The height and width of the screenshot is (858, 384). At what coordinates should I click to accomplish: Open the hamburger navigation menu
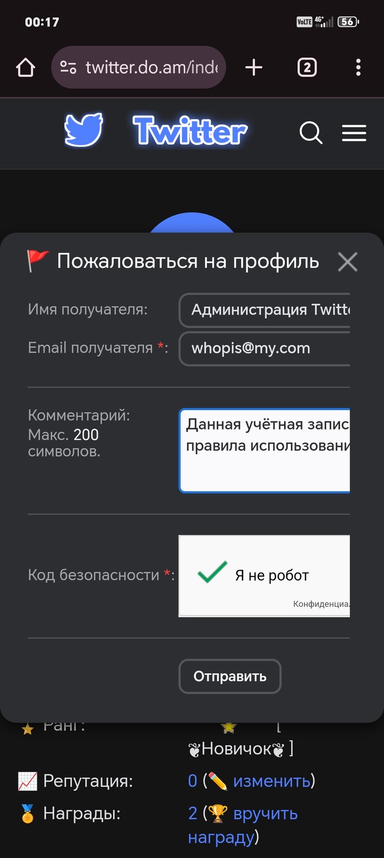[354, 133]
